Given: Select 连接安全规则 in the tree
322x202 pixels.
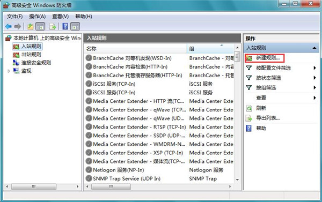Looking at the screenshot, I should [36, 63].
